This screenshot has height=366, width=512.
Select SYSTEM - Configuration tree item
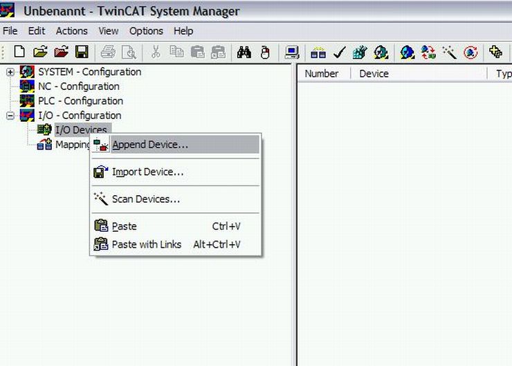[x=90, y=72]
